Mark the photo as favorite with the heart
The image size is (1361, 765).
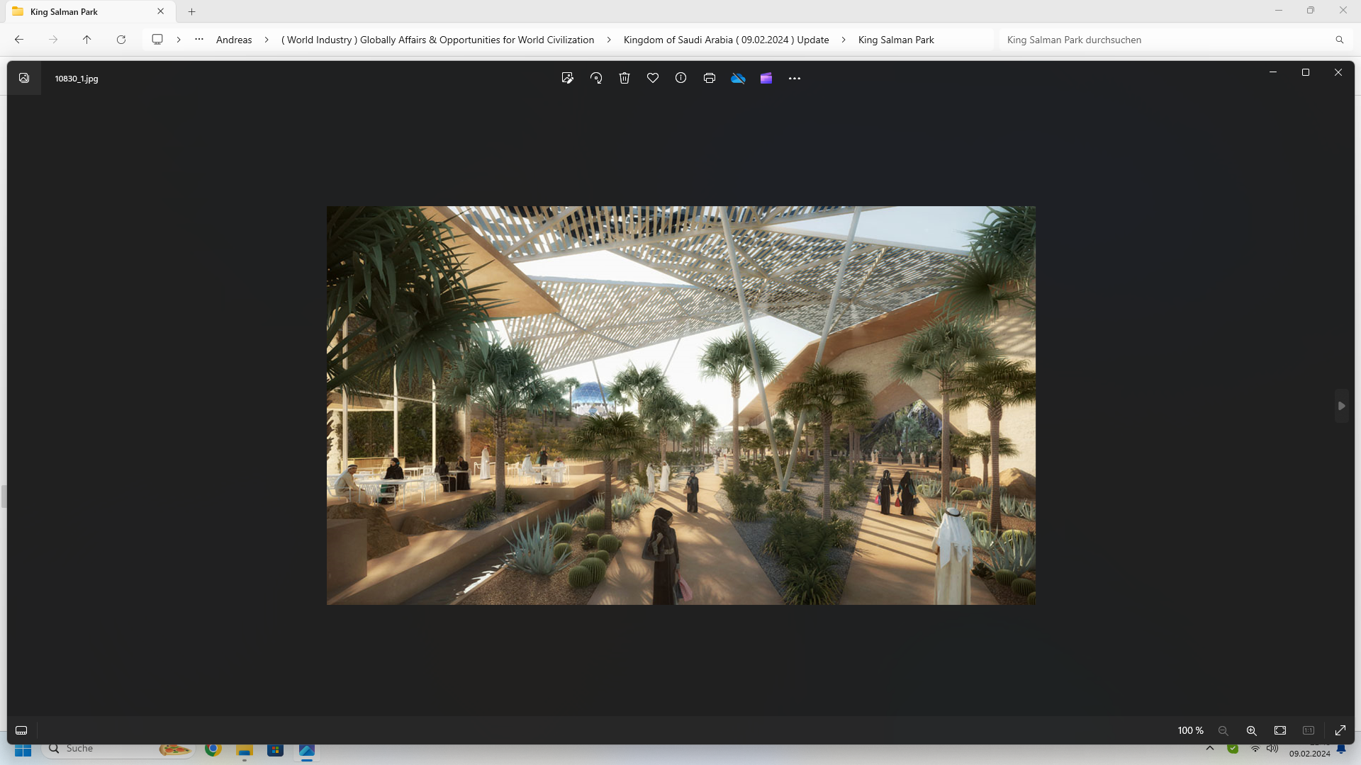pyautogui.click(x=653, y=78)
